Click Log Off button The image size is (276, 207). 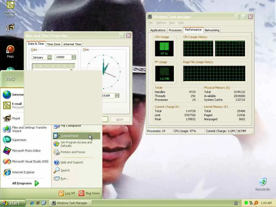(x=67, y=193)
